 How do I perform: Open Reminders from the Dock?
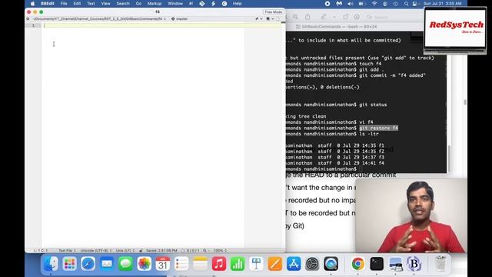181,264
